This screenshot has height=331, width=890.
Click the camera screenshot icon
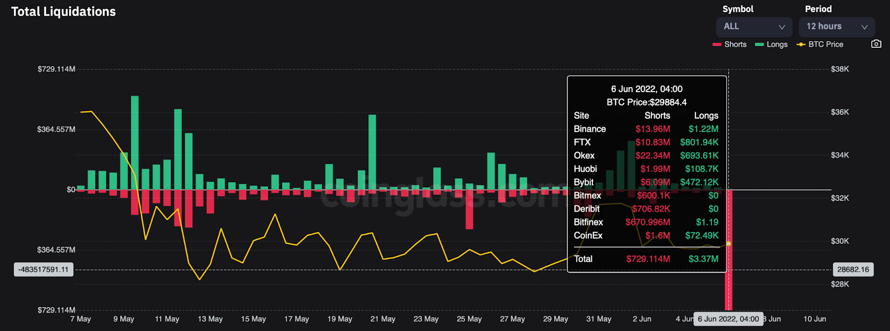876,44
